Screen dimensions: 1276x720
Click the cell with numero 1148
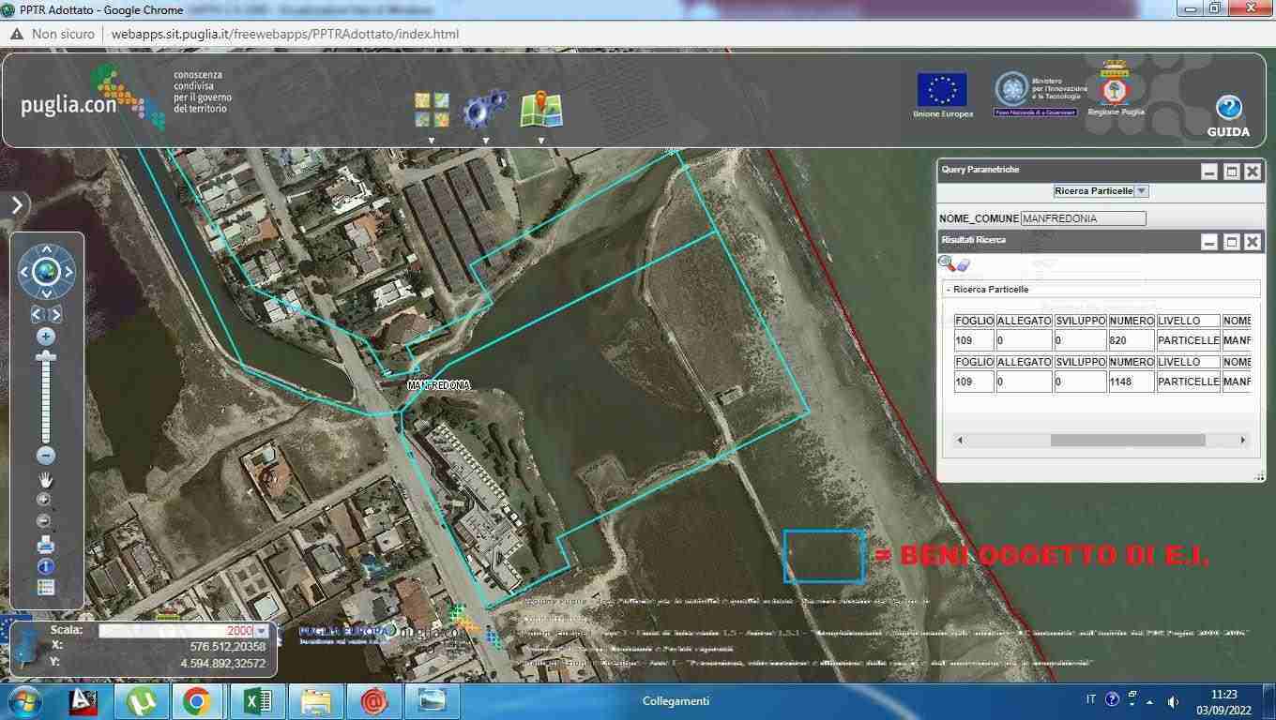click(x=1131, y=382)
